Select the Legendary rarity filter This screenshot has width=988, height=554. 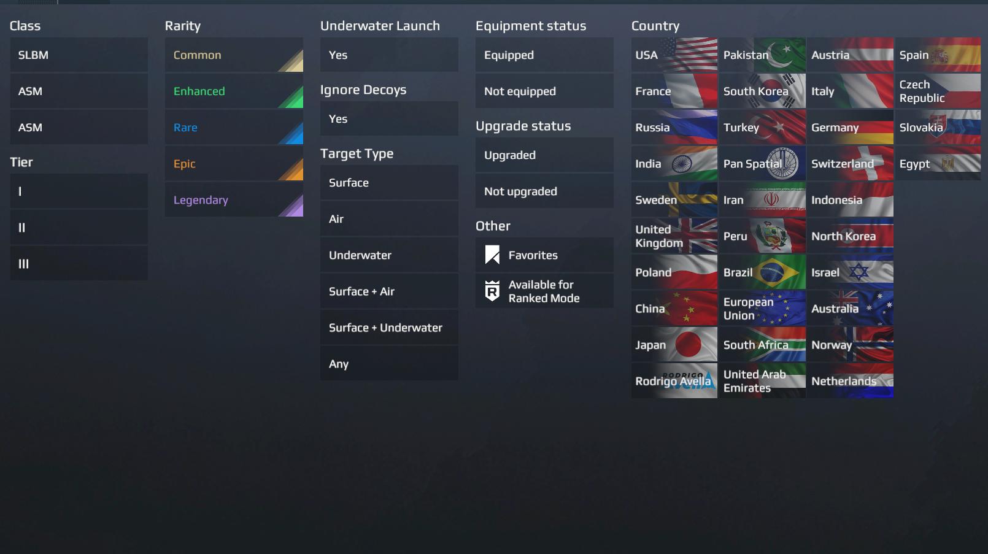(x=234, y=199)
